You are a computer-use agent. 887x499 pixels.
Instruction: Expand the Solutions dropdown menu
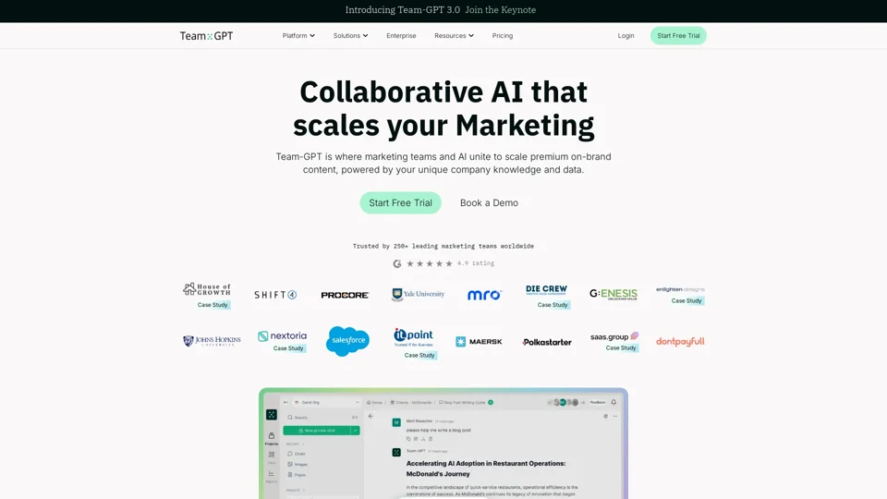click(351, 36)
